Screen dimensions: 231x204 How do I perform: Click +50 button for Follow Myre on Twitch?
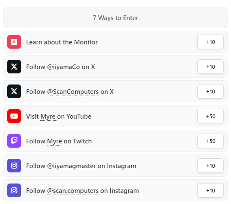click(x=210, y=141)
